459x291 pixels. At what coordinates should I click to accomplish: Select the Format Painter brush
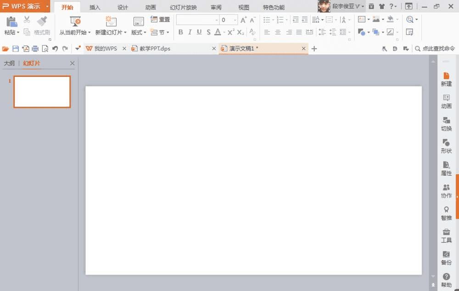pos(42,21)
